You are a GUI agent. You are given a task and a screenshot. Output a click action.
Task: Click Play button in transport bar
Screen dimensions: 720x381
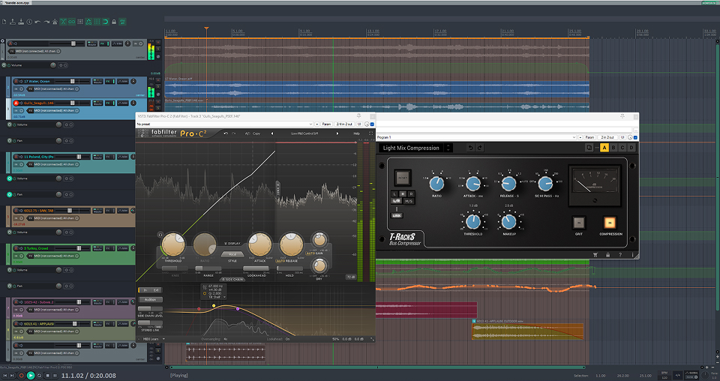pyautogui.click(x=31, y=376)
